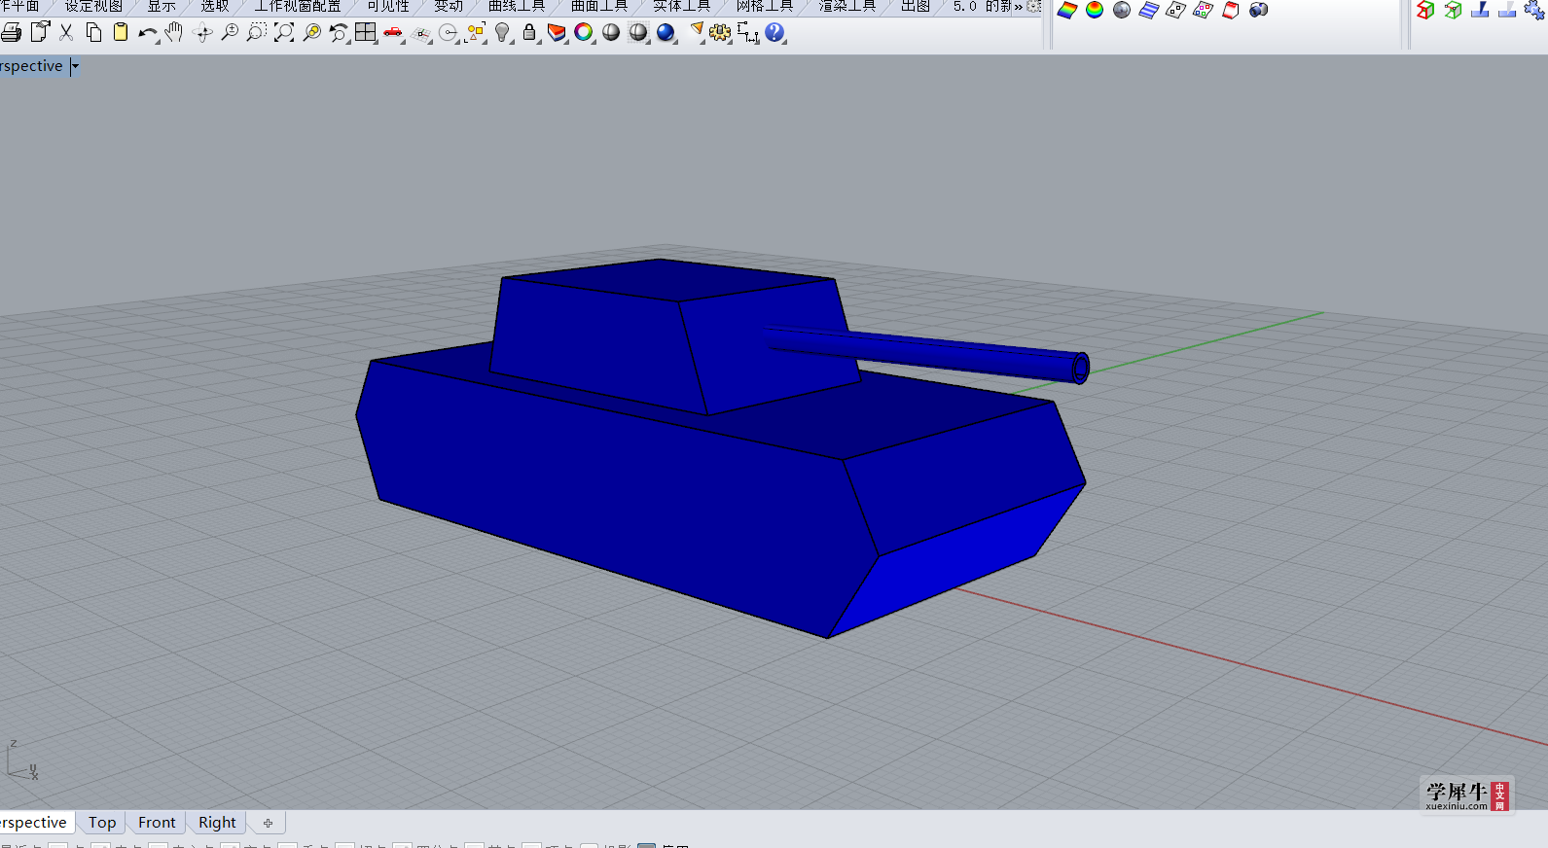Select the Cut scissors icon

[x=66, y=32]
